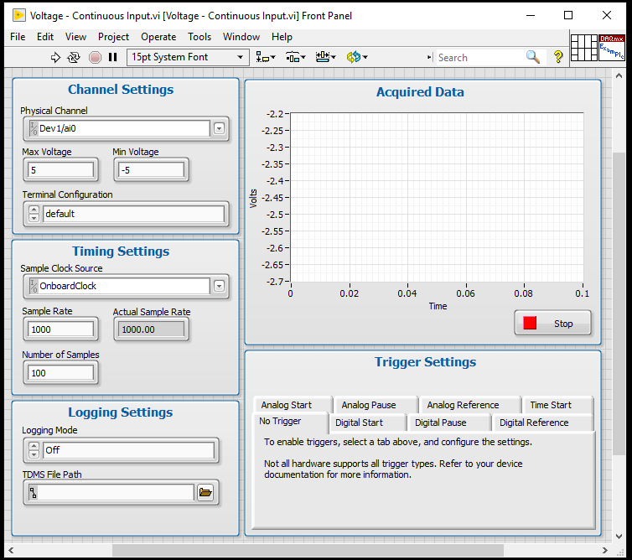Viewport: 632px width, 560px height.
Task: Click the vertical scrollbar thumb
Action: pyautogui.click(x=619, y=304)
